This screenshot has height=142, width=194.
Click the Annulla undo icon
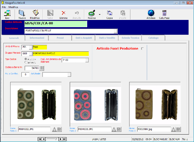coord(77,14)
